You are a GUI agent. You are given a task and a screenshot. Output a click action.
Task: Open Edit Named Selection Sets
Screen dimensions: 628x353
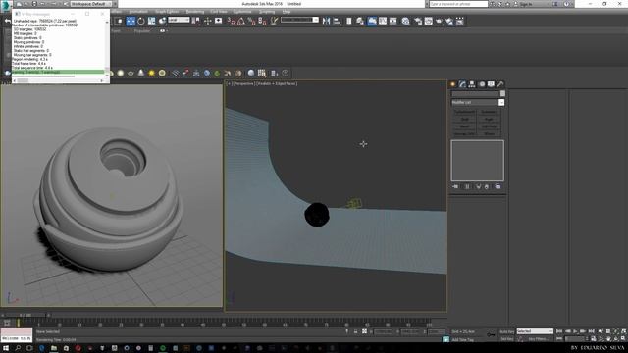pyautogui.click(x=274, y=21)
